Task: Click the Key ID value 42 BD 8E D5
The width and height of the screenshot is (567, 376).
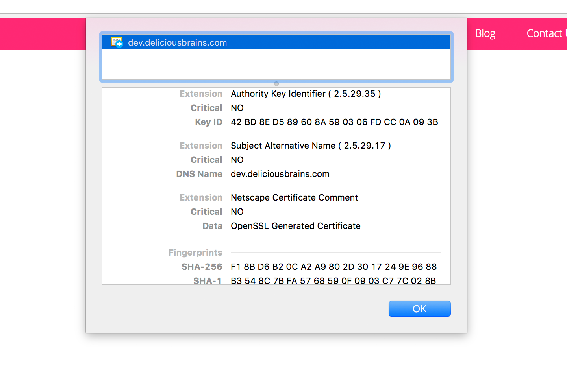Action: point(334,122)
